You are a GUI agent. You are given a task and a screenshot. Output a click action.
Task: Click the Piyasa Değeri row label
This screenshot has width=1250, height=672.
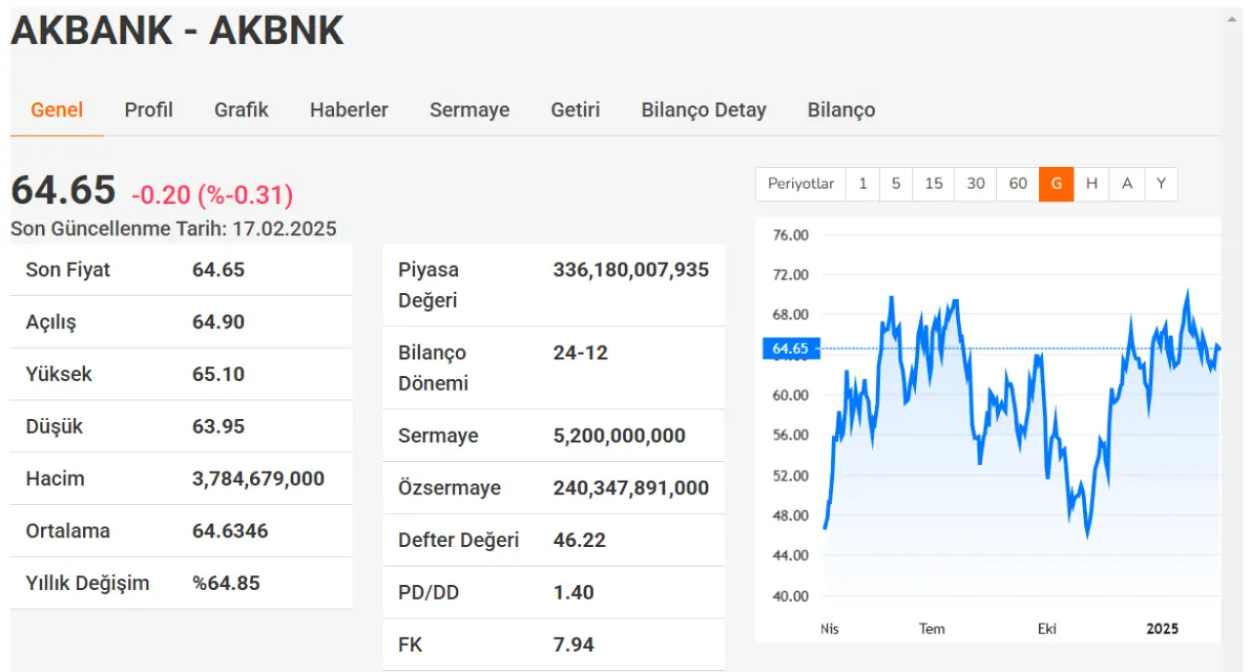coord(429,285)
